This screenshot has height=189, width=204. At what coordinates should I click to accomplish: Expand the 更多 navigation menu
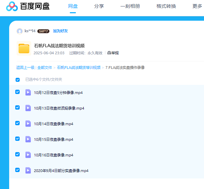coord(197,6)
